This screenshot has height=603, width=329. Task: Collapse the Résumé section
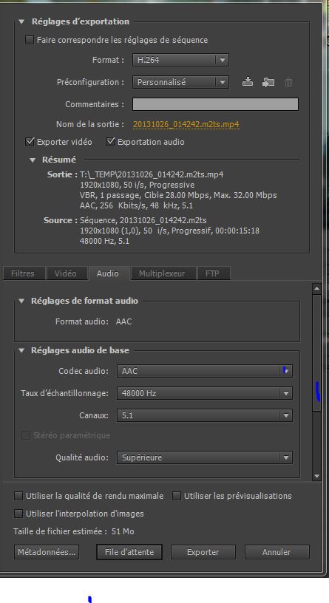tap(33, 160)
